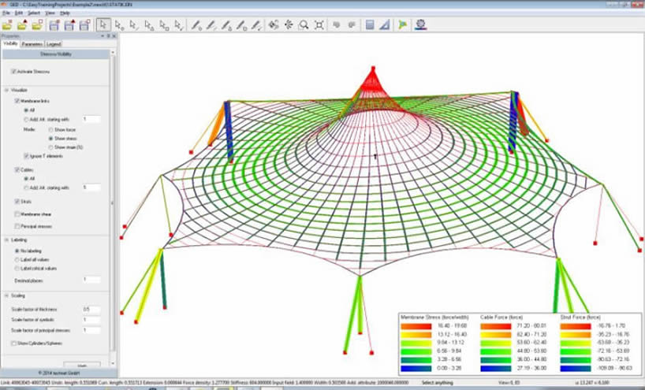Click the magnifier zoom tool icon
This screenshot has height=390, width=645.
304,25
